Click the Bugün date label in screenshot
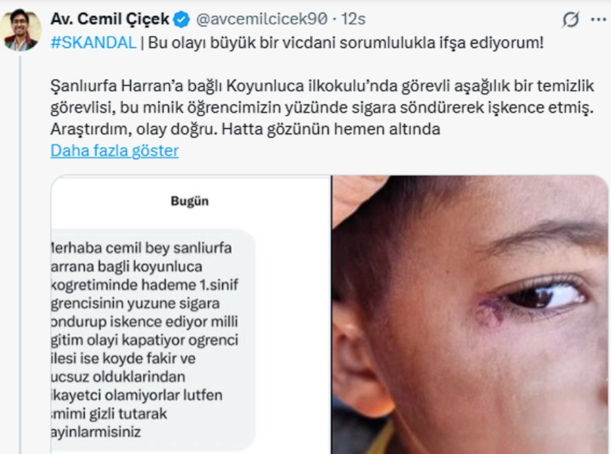The image size is (611, 454). (190, 201)
